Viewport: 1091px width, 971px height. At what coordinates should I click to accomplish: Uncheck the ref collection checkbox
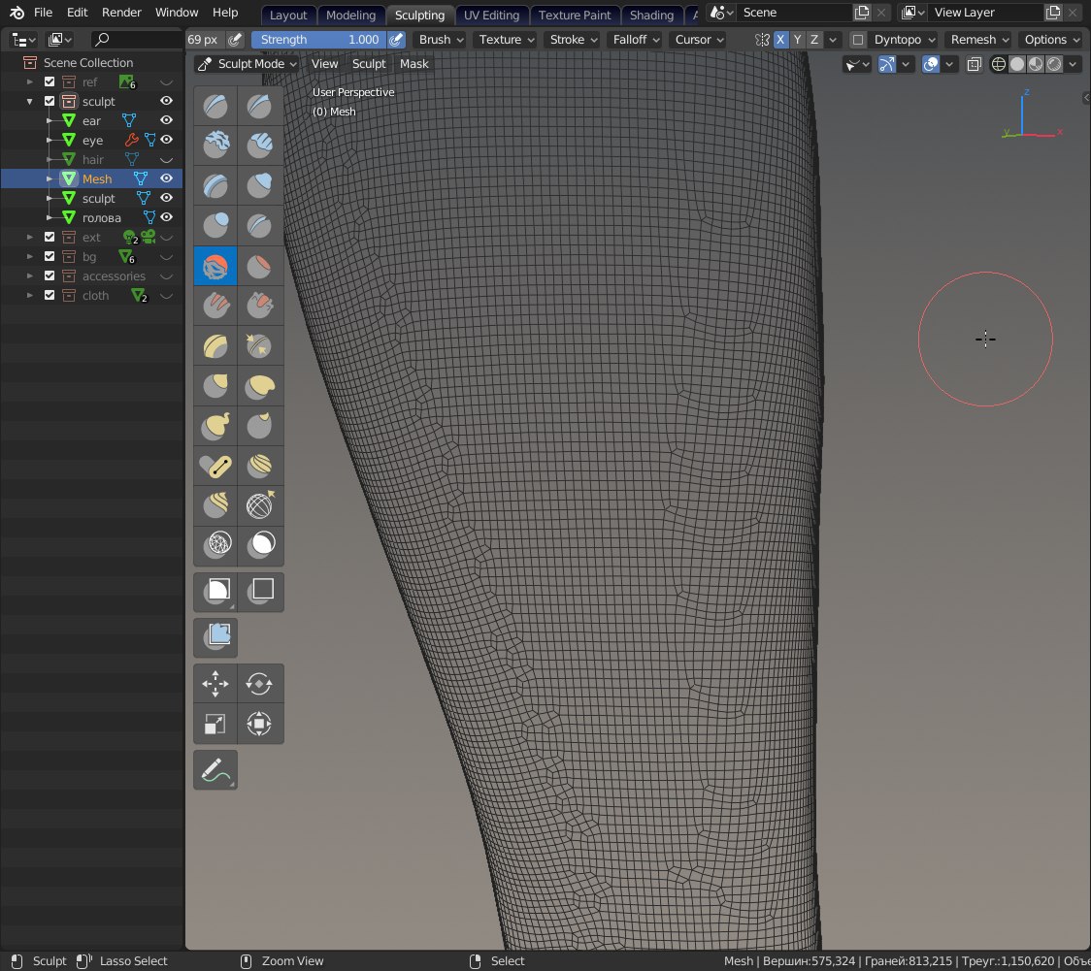pyautogui.click(x=50, y=81)
